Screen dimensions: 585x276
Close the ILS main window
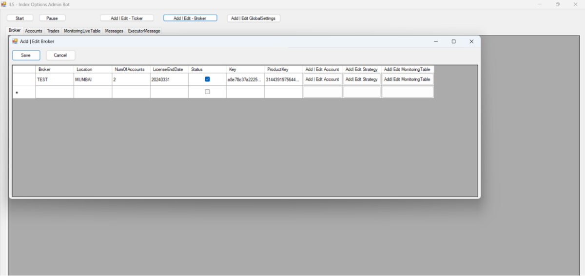[x=576, y=4]
